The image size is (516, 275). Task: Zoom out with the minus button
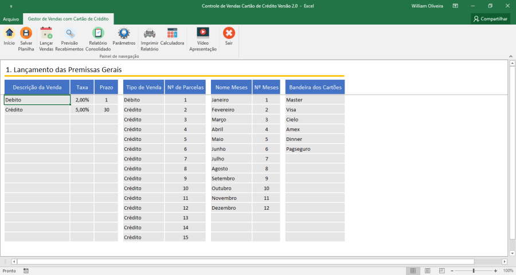click(452, 271)
